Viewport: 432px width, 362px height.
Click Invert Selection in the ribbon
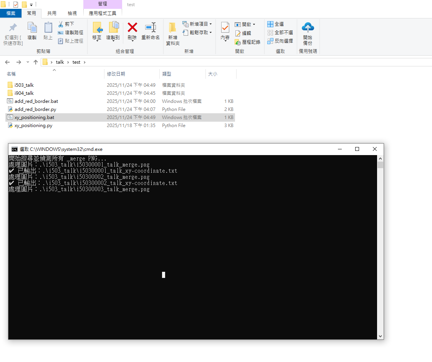pos(280,41)
